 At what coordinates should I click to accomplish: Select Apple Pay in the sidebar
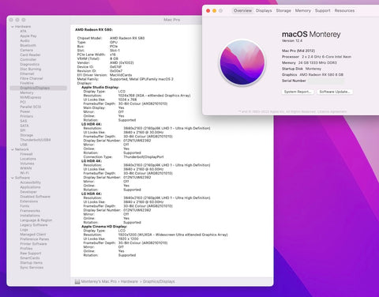(28, 36)
